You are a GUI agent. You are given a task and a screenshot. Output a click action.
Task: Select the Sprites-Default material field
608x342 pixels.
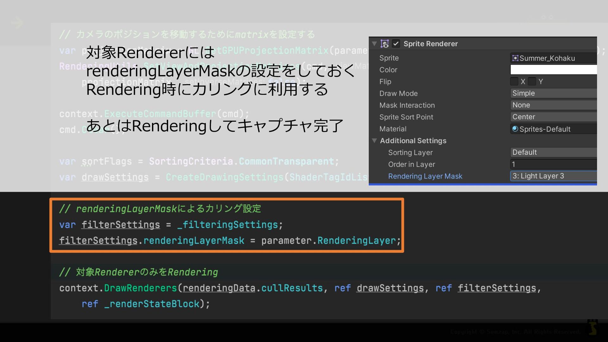[x=554, y=129]
